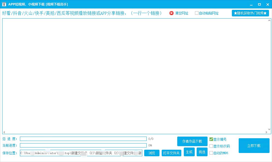This screenshot has height=162, width=272.
Task: Click the 总进度 progress bar
Action: [x=82, y=139]
